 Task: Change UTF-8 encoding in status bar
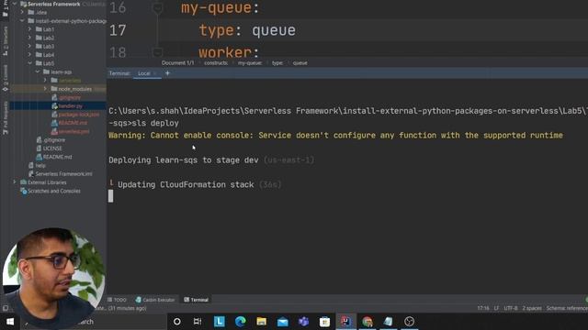[511, 308]
